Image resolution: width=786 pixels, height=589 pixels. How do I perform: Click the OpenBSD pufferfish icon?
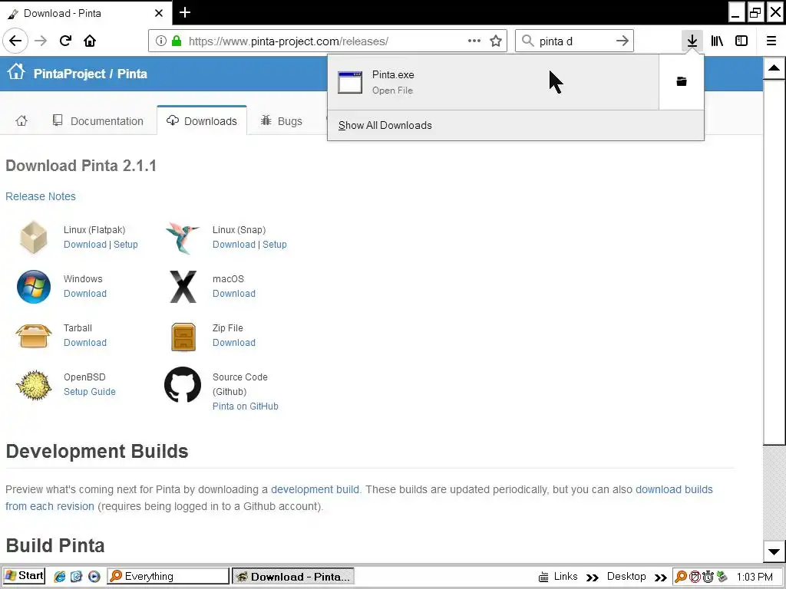click(x=34, y=385)
